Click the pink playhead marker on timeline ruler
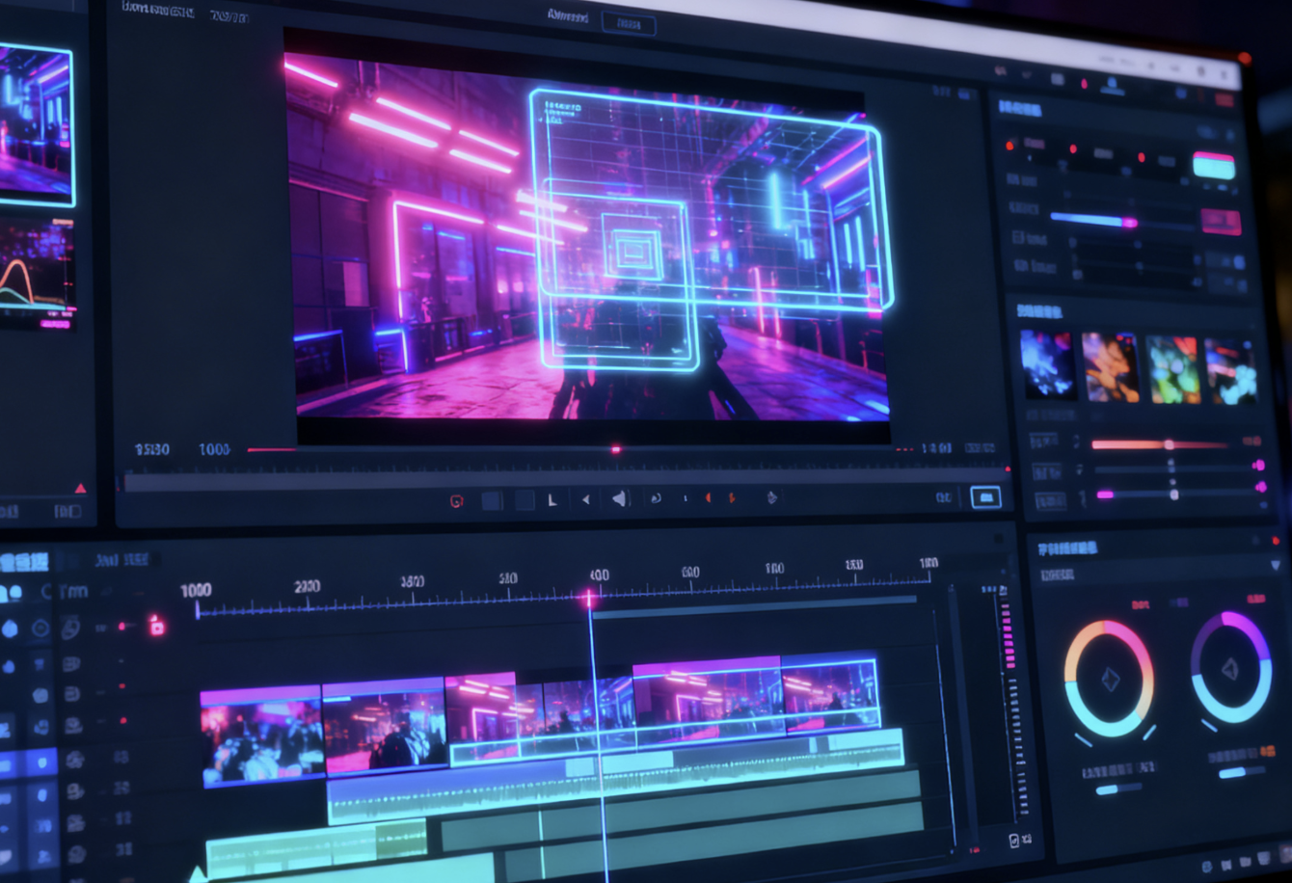Viewport: 1292px width, 883px height. click(x=588, y=598)
